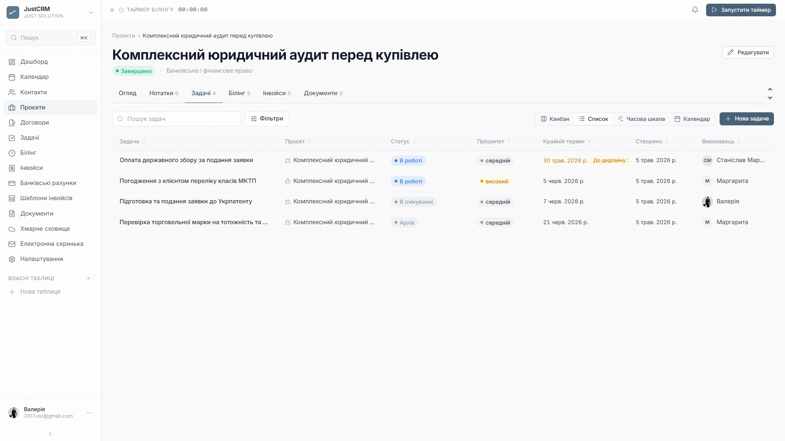Viewport: 785px width, 441px height.
Task: Click the Завершено project status badge
Action: pyautogui.click(x=134, y=71)
